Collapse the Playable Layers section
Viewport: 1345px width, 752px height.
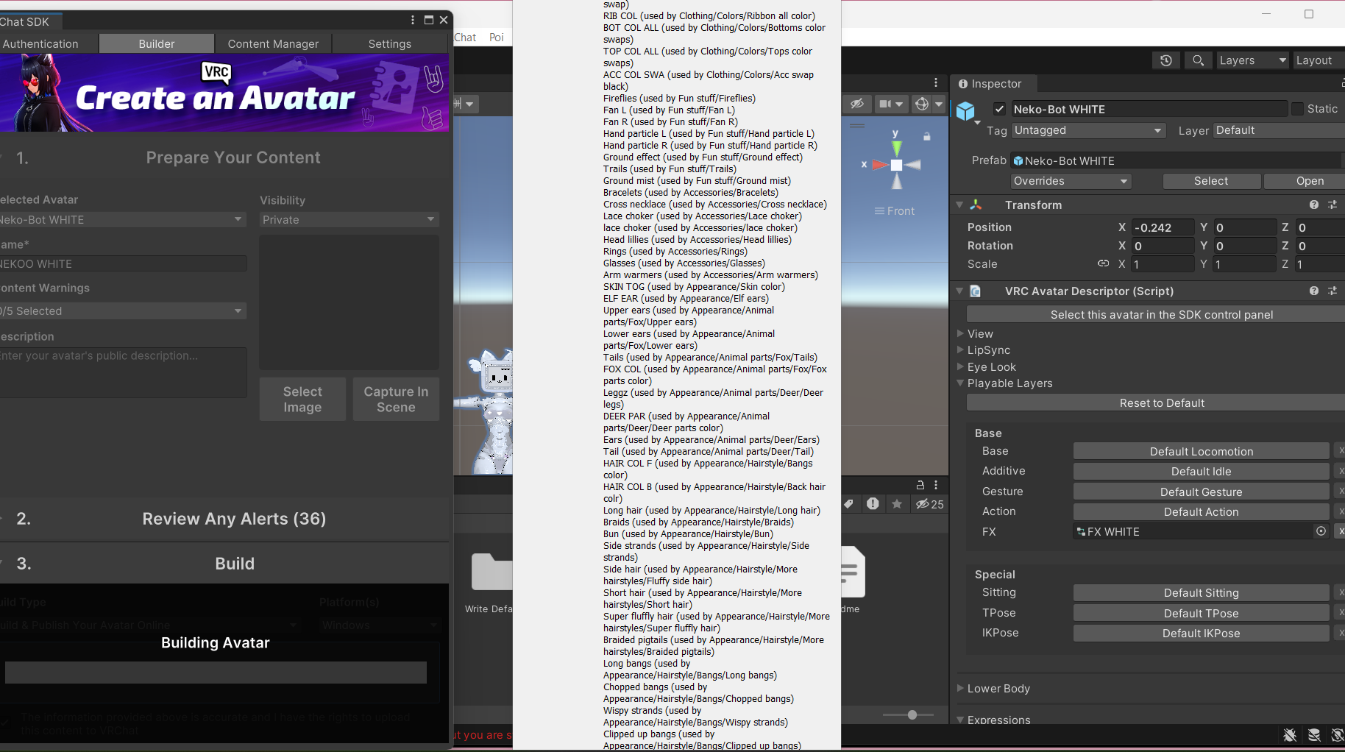pyautogui.click(x=960, y=383)
